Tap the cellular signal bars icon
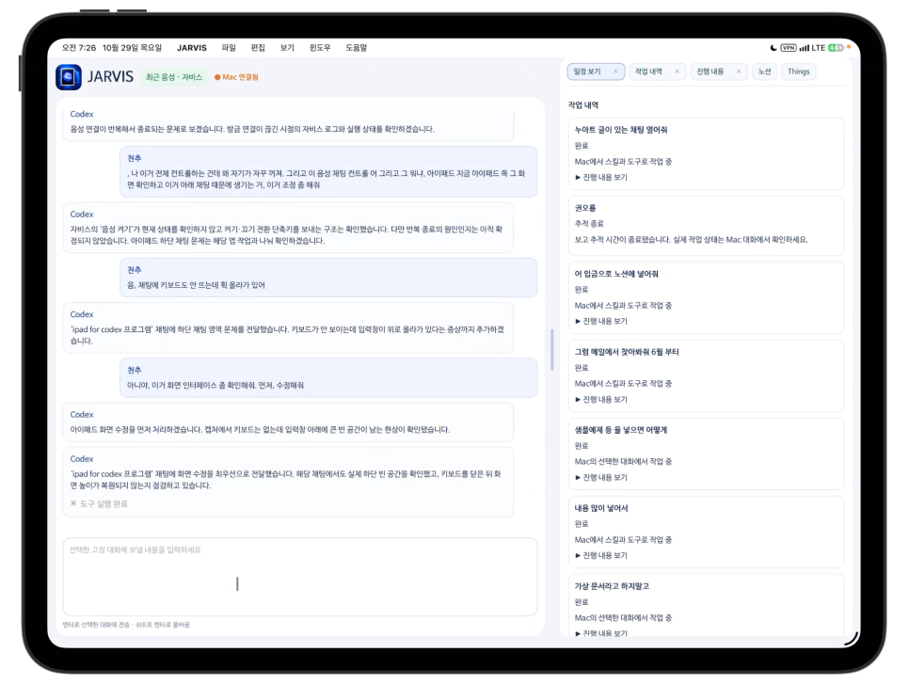This screenshot has width=909, height=685. tap(804, 48)
